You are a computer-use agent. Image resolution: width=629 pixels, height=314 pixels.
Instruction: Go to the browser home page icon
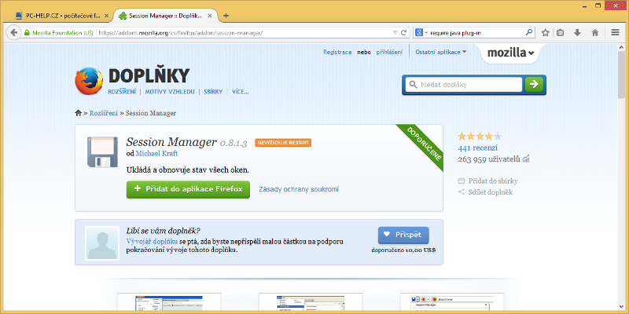(594, 33)
